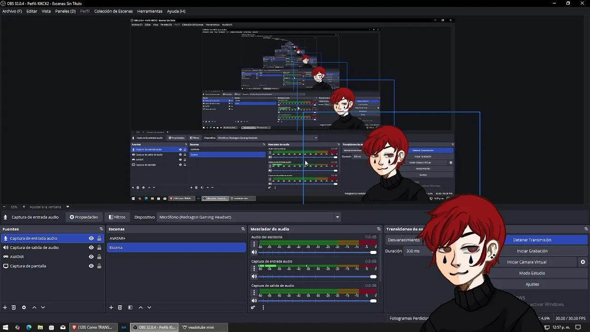Open Windows notification center icon
Image resolution: width=590 pixels, height=332 pixels.
[x=578, y=327]
